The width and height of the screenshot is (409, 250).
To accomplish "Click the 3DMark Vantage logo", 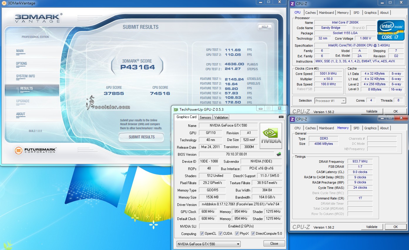I will (38, 18).
